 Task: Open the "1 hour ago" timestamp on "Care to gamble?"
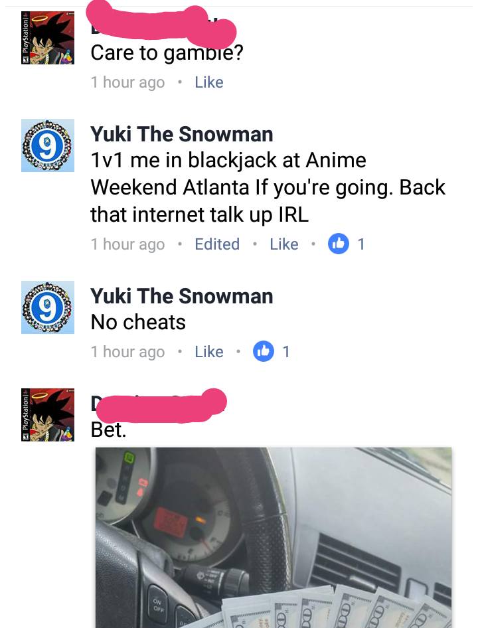[128, 82]
